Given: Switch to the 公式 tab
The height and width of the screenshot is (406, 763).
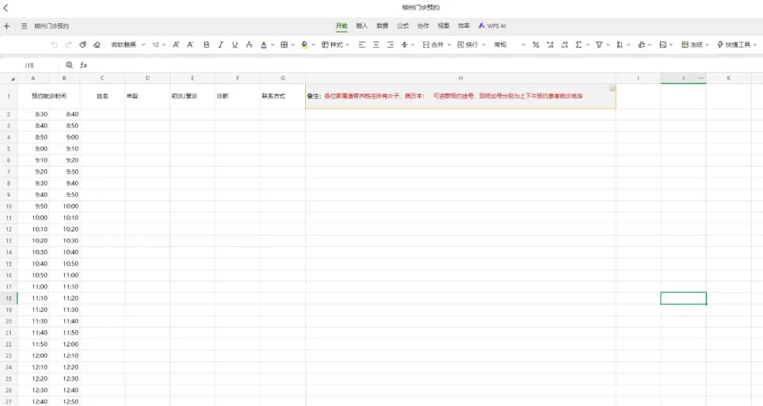Looking at the screenshot, I should click(x=403, y=26).
